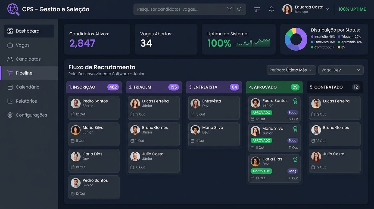Click the status distribution donut chart
The width and height of the screenshot is (374, 209).
pyautogui.click(x=296, y=39)
